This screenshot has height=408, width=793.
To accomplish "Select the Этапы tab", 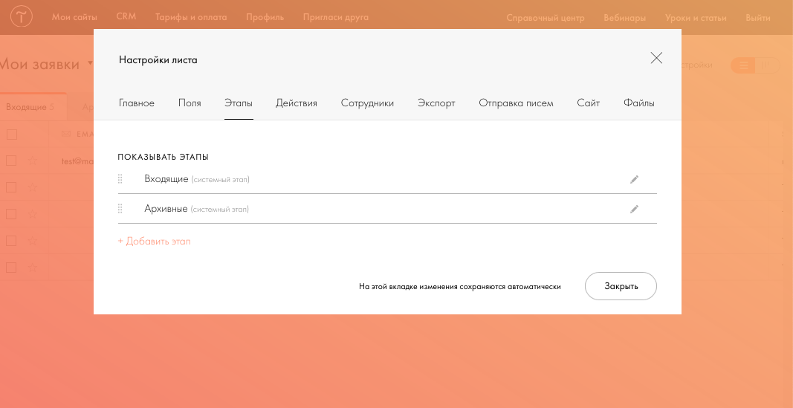I will point(239,103).
